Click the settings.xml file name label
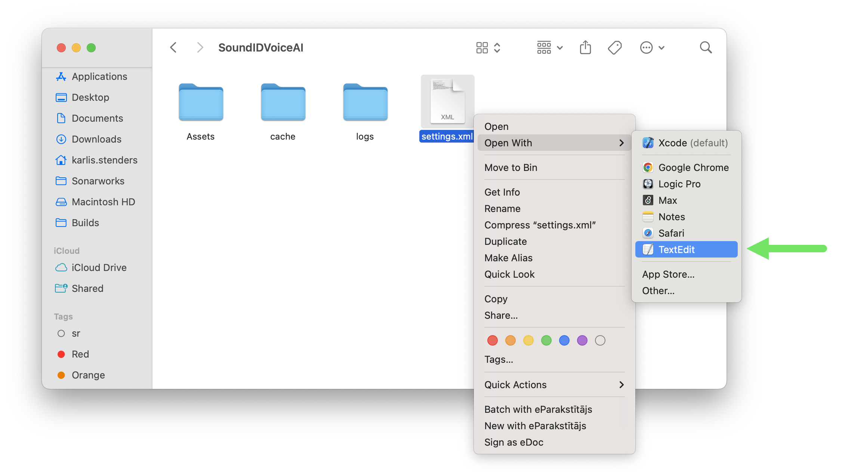 (447, 137)
